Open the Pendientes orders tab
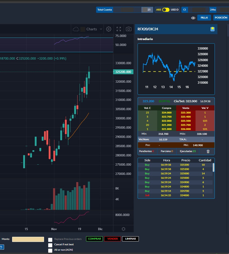 [x=146, y=151]
